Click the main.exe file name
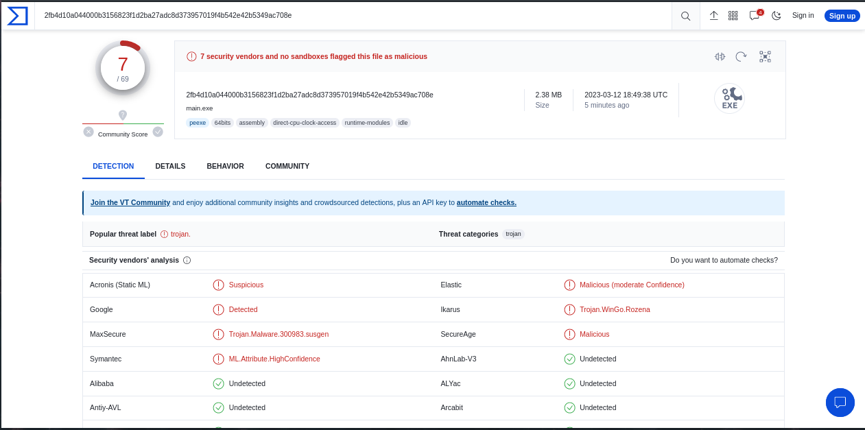Screen dimensions: 865x430 pos(200,108)
